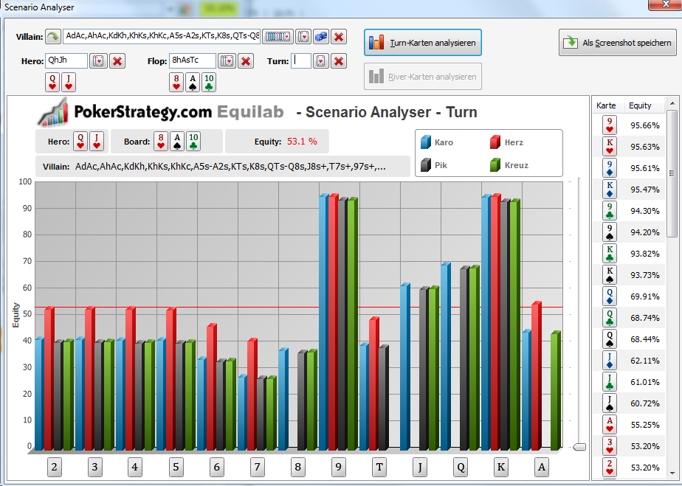Click the Equity column header

point(640,105)
